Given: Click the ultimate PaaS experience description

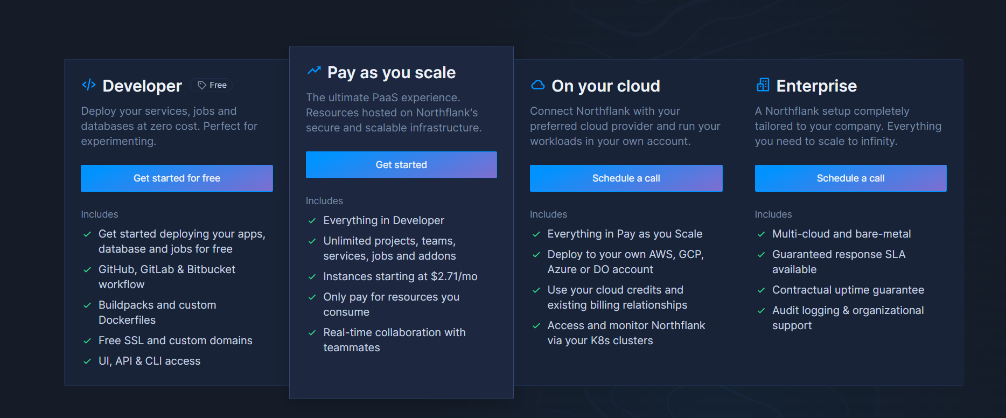Looking at the screenshot, I should click(x=394, y=113).
